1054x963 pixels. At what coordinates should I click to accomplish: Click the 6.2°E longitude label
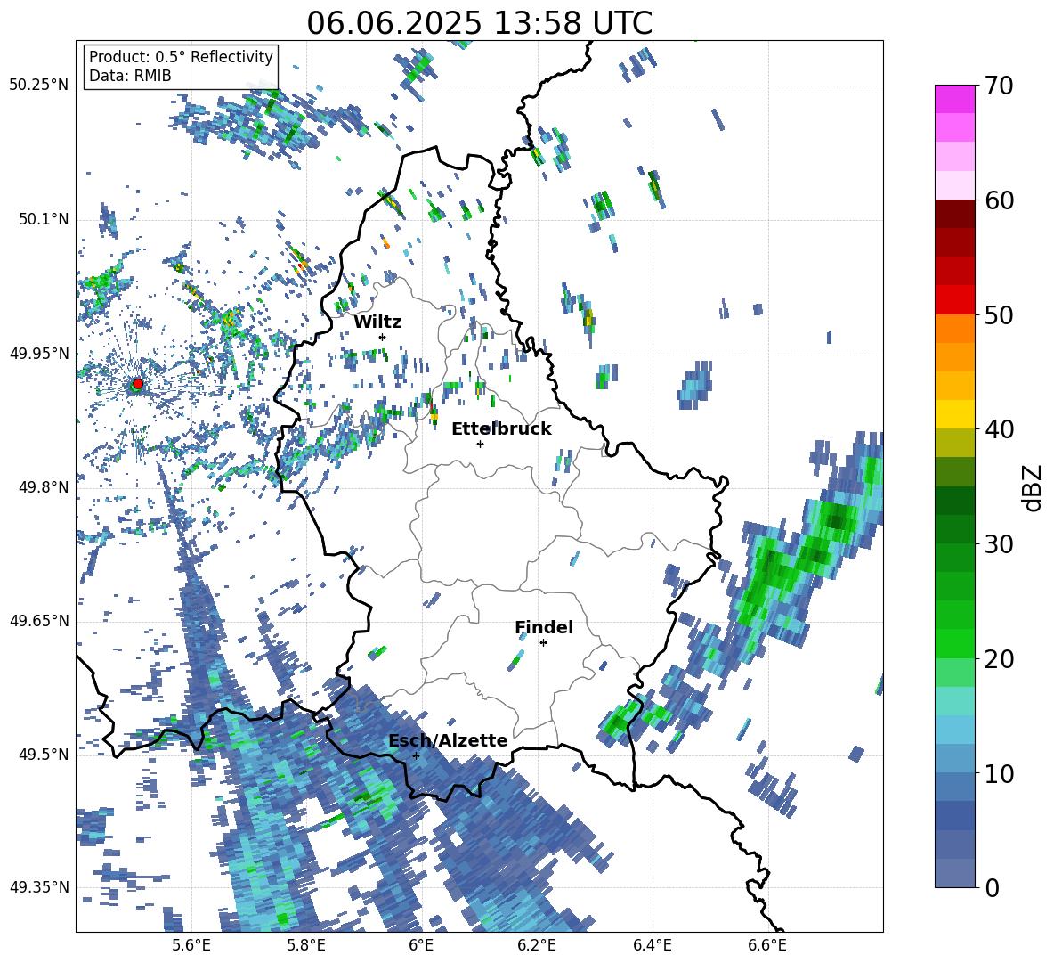537,945
